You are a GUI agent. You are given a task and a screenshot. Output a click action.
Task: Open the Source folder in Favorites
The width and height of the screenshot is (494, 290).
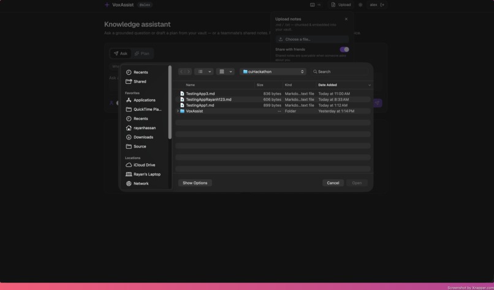(x=136, y=146)
